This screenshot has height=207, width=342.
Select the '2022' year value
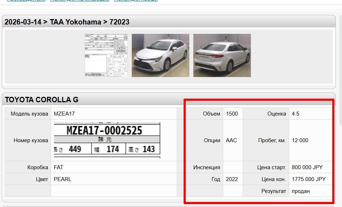232,179
